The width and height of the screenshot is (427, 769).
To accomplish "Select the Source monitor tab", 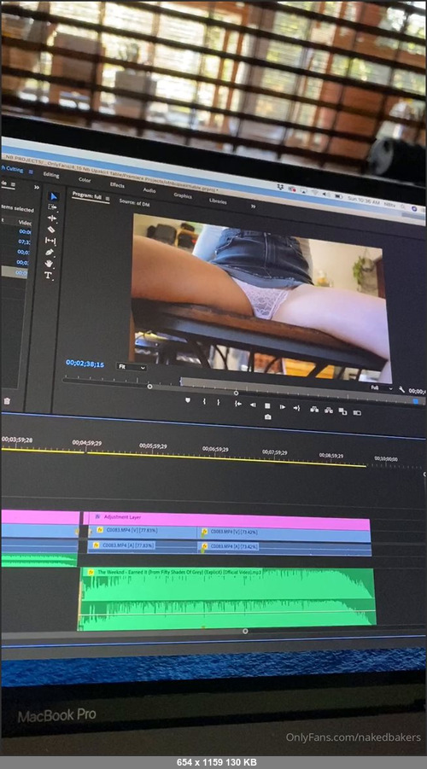I will [x=134, y=202].
